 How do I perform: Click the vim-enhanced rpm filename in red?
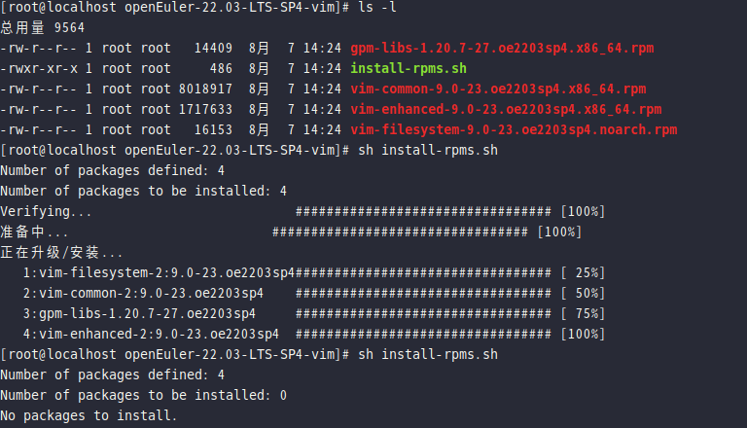coord(506,109)
